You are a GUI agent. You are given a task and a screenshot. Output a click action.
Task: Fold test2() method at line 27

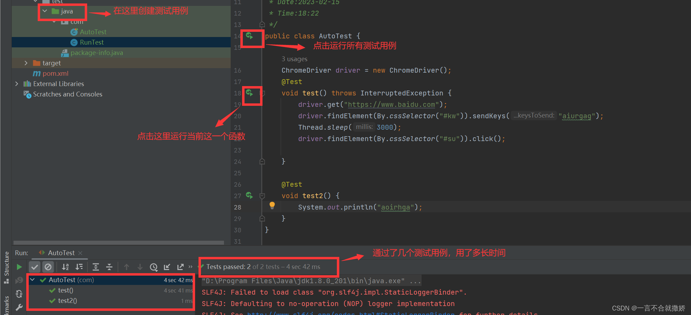tap(262, 196)
